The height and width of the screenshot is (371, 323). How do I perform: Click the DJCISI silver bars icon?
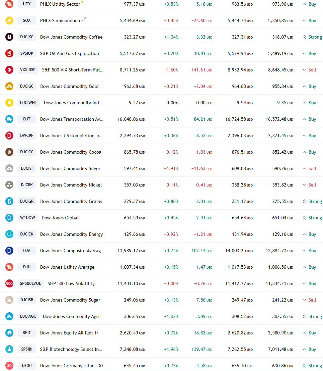9,168
